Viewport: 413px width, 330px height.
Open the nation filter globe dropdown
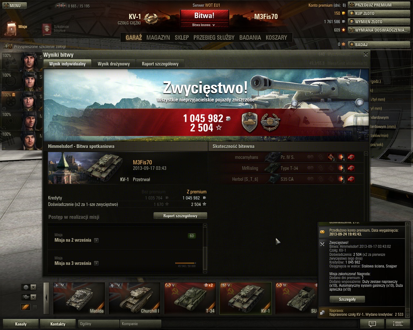pyautogui.click(x=29, y=287)
